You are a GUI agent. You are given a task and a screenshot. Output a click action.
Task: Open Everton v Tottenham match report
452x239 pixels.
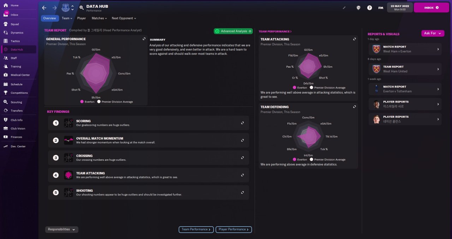pos(405,89)
